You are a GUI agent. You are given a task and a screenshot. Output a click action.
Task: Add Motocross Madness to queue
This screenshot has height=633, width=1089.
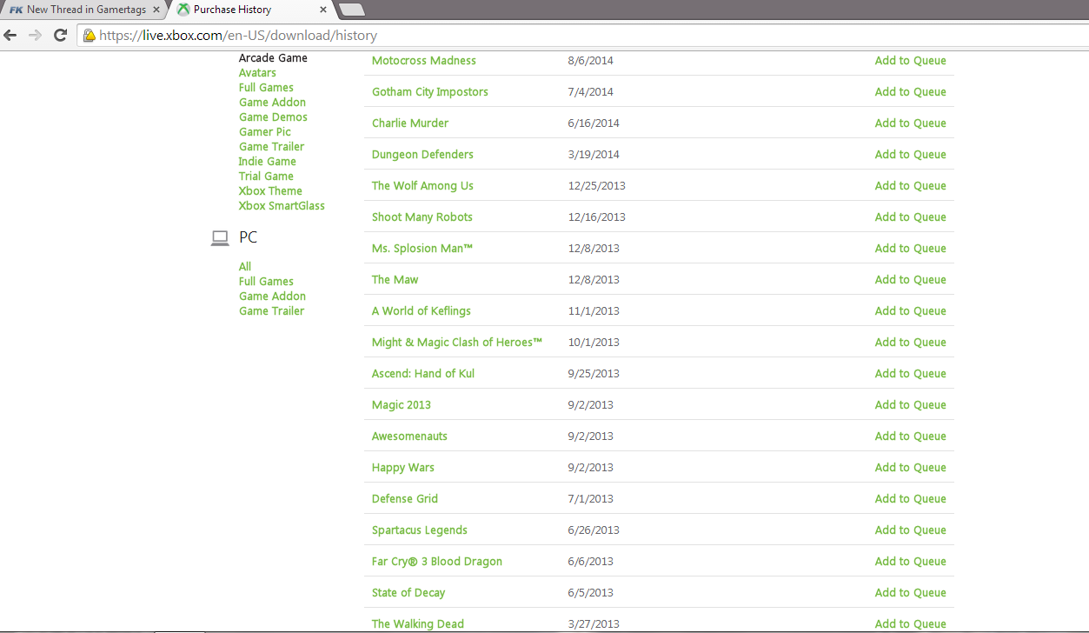910,61
